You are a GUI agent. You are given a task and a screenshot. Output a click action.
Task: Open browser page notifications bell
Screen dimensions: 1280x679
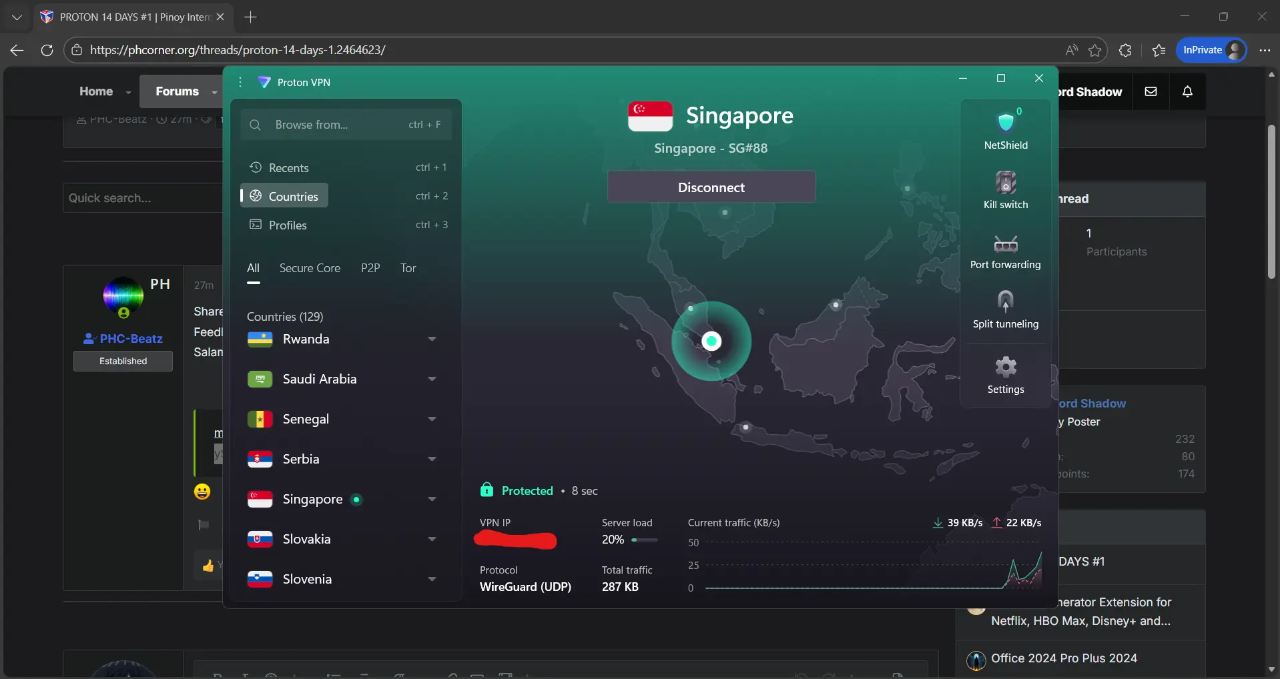pyautogui.click(x=1187, y=91)
